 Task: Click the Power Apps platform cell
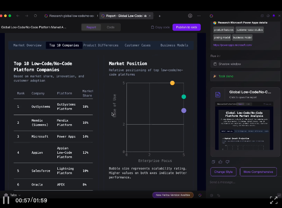[66, 136]
